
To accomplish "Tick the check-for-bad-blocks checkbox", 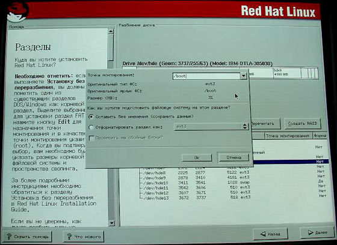I will [91, 138].
